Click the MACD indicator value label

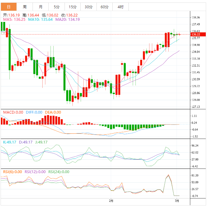[12, 112]
